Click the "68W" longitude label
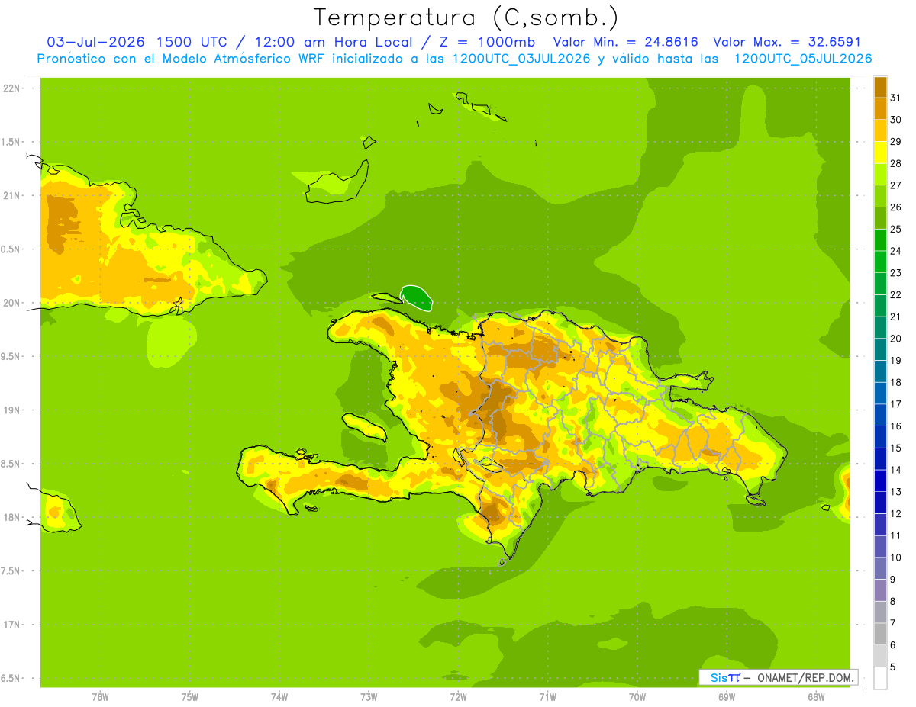This screenshot has width=916, height=707. (816, 697)
